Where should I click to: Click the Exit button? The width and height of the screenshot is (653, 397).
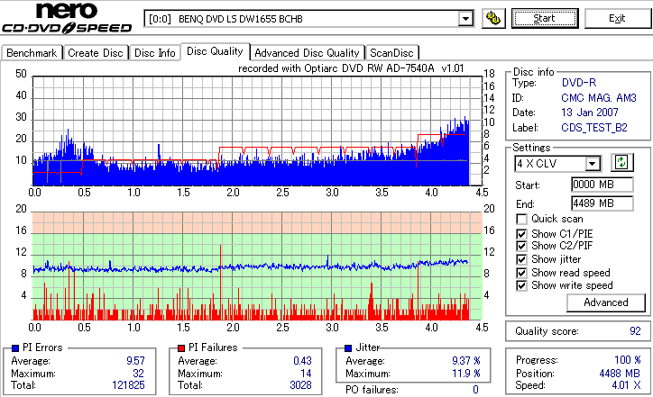pyautogui.click(x=617, y=18)
